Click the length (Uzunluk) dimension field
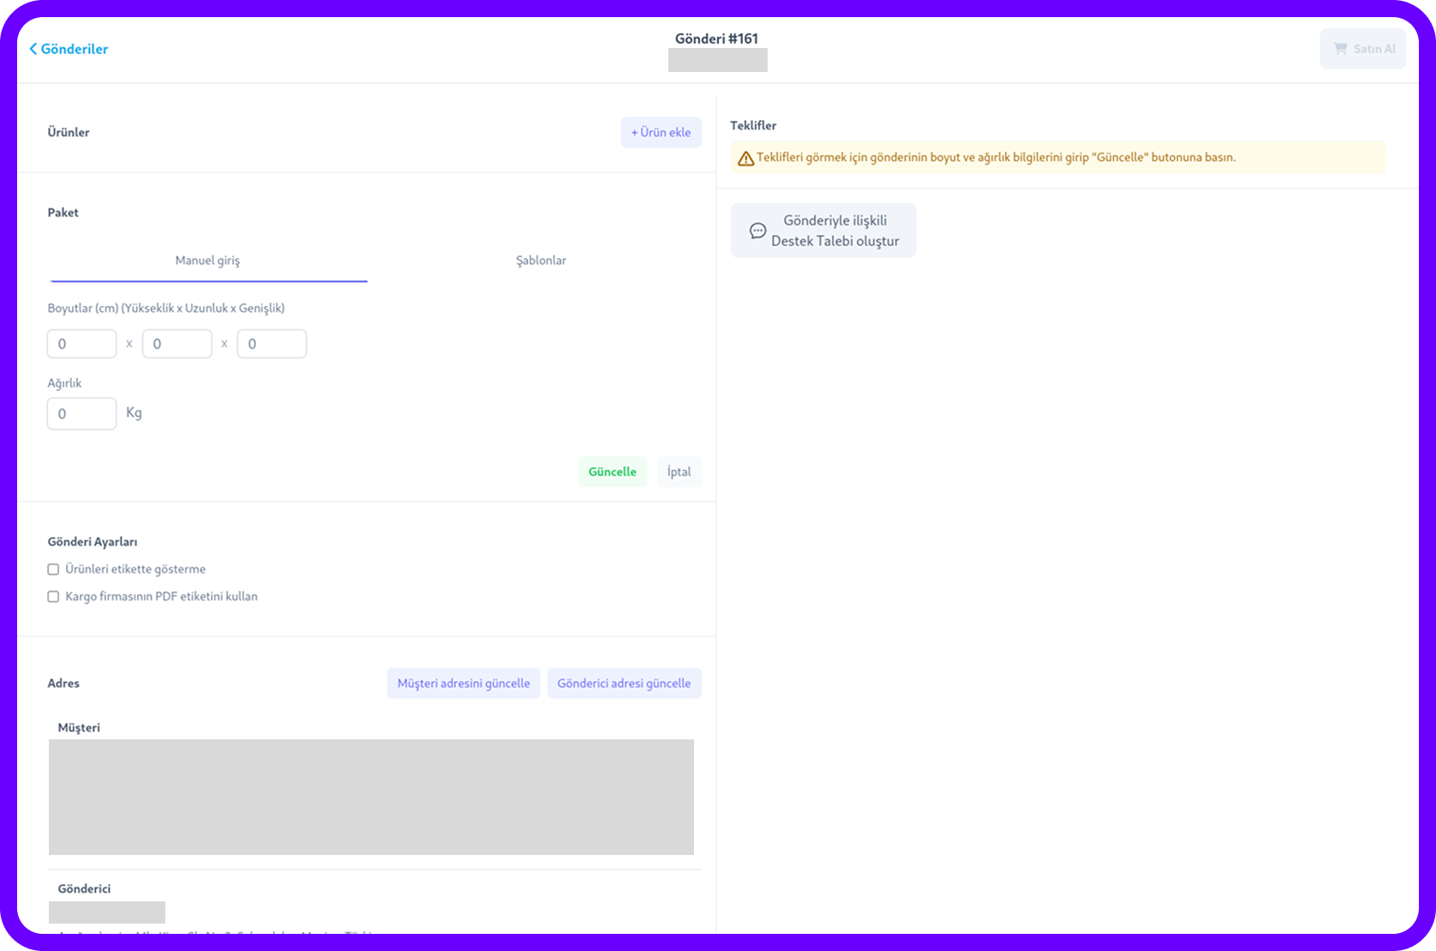The width and height of the screenshot is (1436, 951). (177, 344)
